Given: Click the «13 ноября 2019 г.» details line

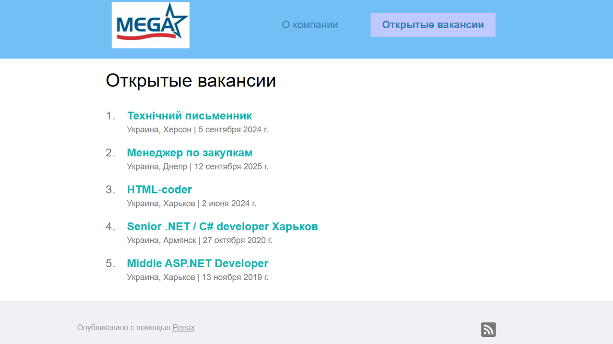Looking at the screenshot, I should tap(235, 278).
